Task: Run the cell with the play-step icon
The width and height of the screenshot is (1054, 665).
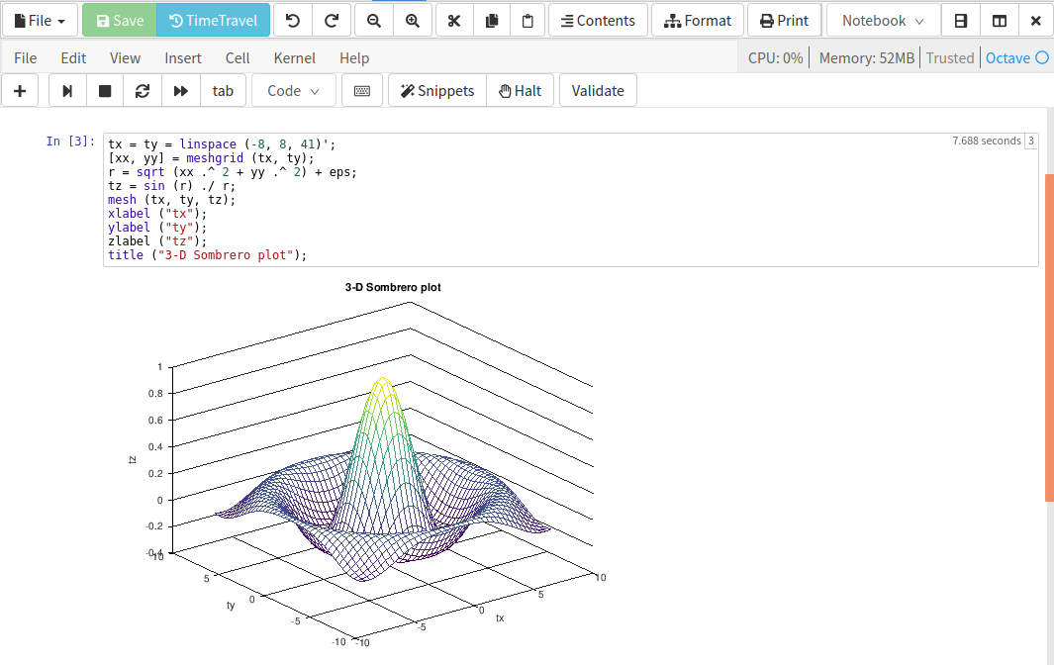Action: (x=67, y=91)
